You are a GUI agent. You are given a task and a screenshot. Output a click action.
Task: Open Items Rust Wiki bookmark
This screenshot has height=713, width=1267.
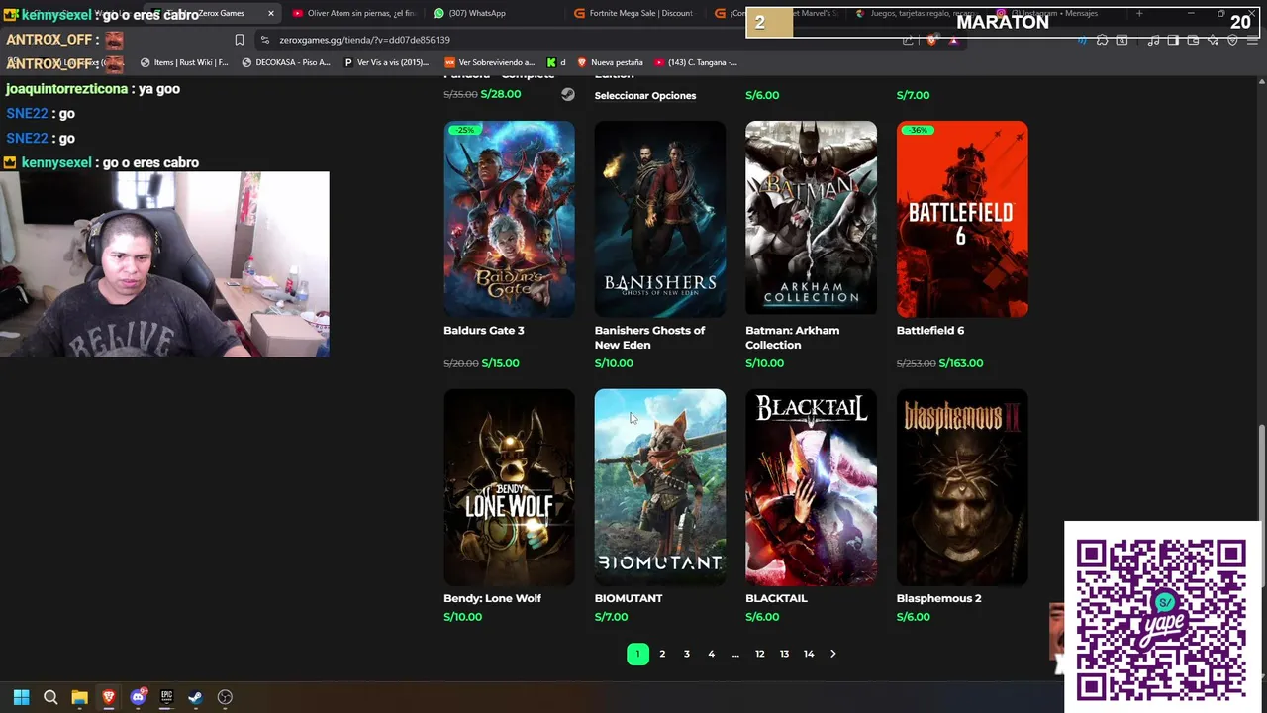click(x=184, y=62)
